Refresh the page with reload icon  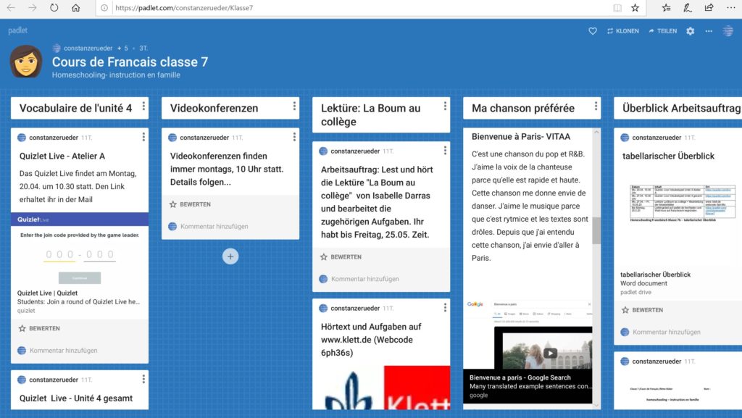(54, 8)
